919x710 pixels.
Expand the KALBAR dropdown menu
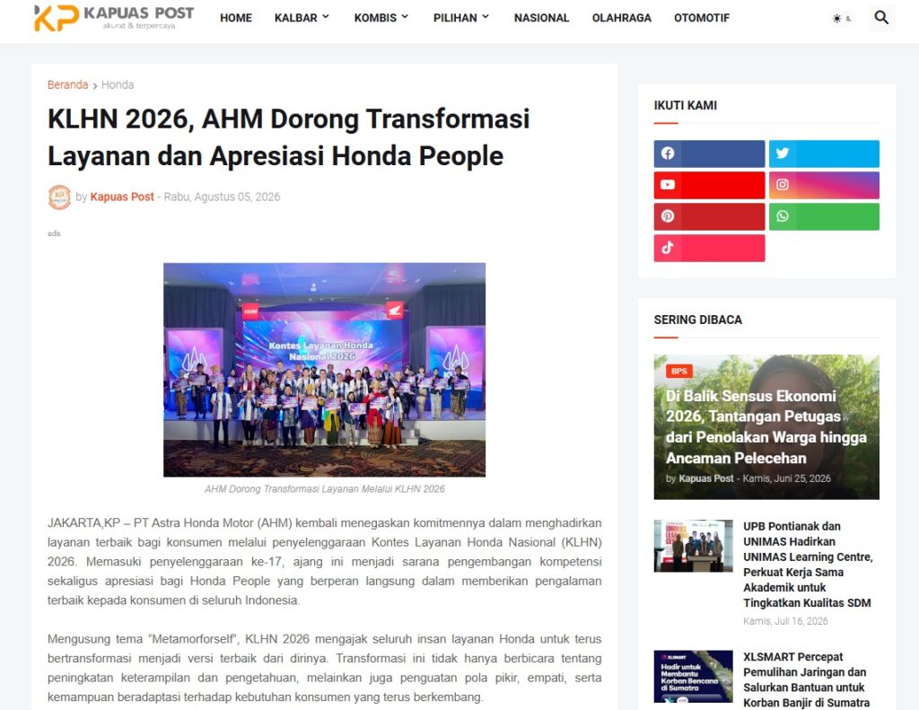click(302, 18)
